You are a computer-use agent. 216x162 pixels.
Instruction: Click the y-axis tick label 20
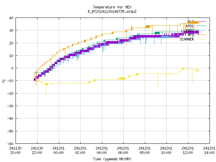pyautogui.click(x=11, y=43)
